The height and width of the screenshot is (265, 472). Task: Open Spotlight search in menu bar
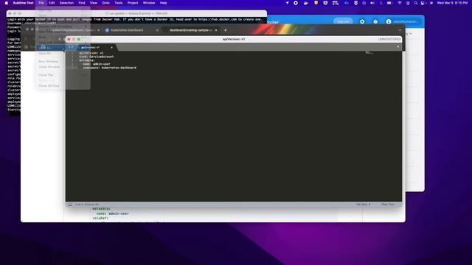pyautogui.click(x=416, y=3)
